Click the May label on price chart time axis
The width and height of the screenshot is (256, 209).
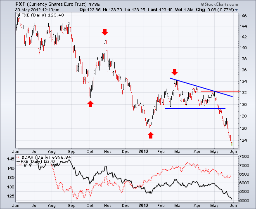point(214,152)
